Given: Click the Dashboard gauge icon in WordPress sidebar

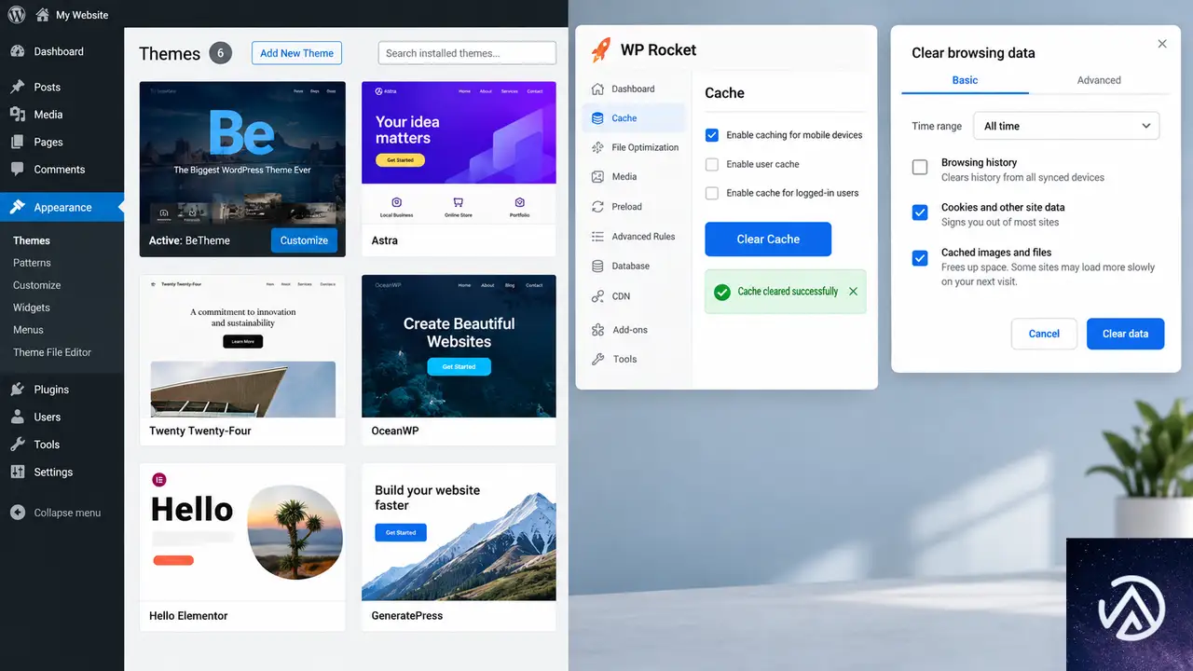Looking at the screenshot, I should 18,51.
